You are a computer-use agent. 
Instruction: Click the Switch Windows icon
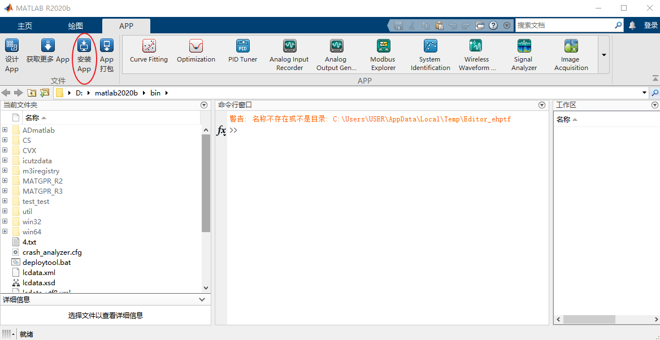pos(480,25)
